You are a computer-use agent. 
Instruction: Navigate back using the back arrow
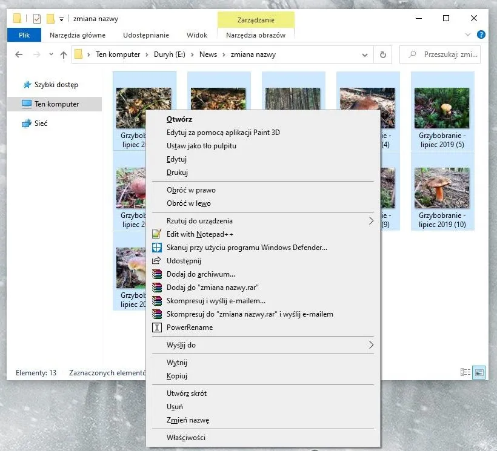click(18, 54)
